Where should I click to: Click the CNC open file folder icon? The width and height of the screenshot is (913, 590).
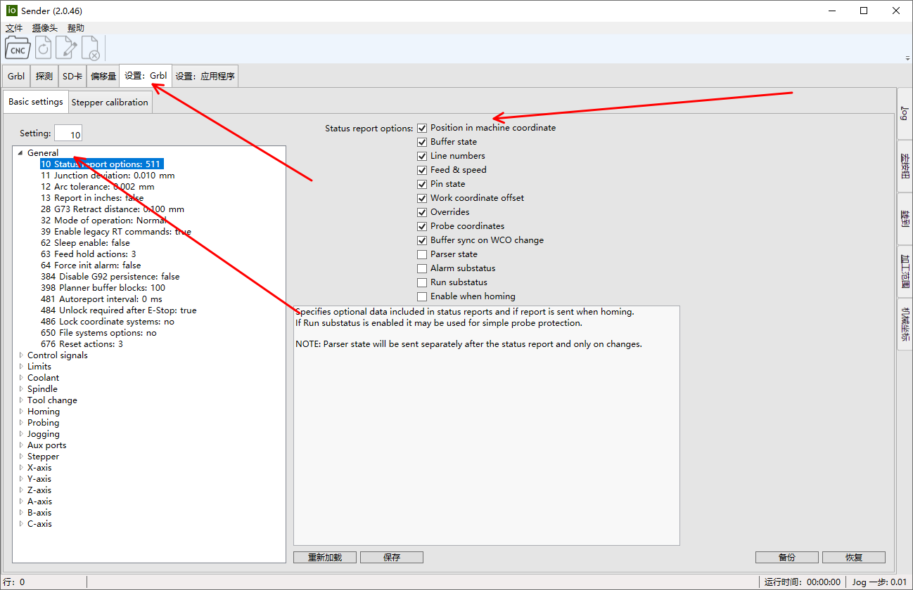[18, 48]
